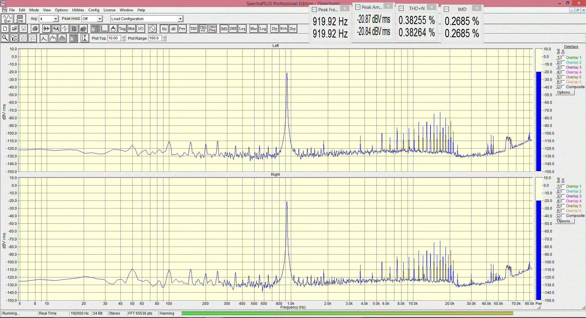Open the IMD measurement tool
Viewport: 586px width, 318px height.
[224, 29]
